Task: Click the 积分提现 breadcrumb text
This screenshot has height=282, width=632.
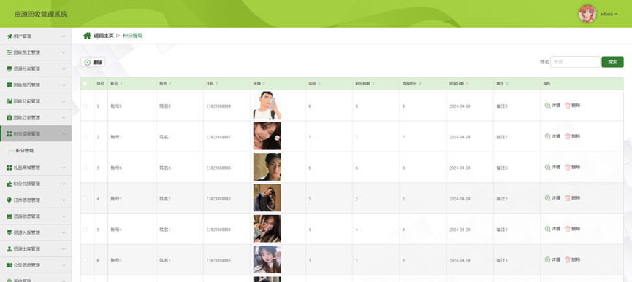Action: (132, 36)
